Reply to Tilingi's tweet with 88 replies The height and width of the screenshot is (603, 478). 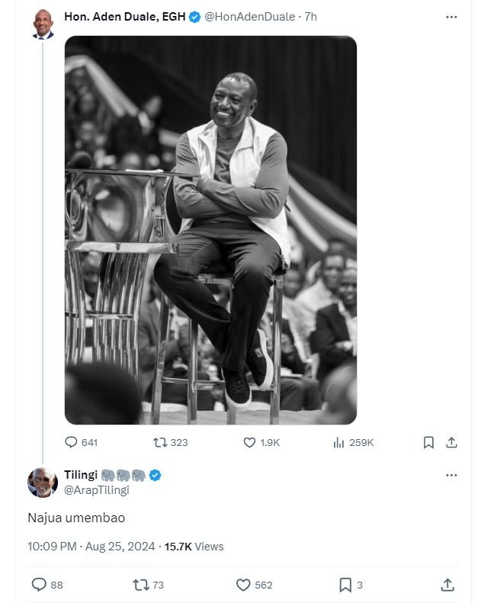(x=39, y=585)
